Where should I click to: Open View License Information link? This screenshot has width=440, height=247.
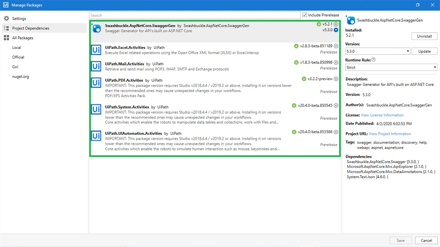[382, 115]
